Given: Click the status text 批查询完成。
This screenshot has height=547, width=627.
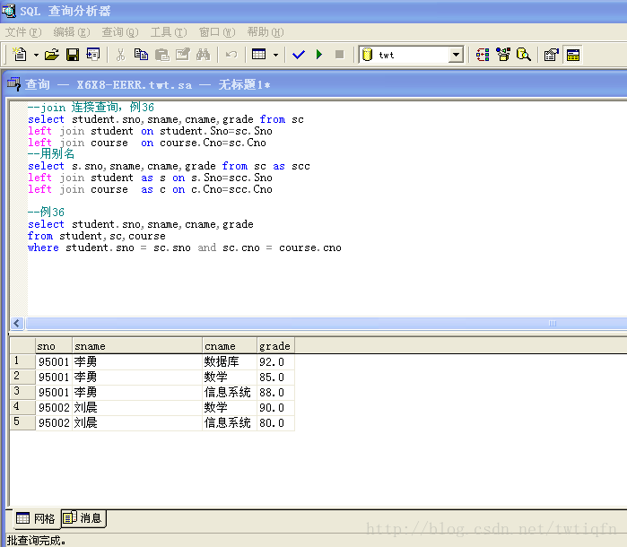Looking at the screenshot, I should [x=37, y=540].
